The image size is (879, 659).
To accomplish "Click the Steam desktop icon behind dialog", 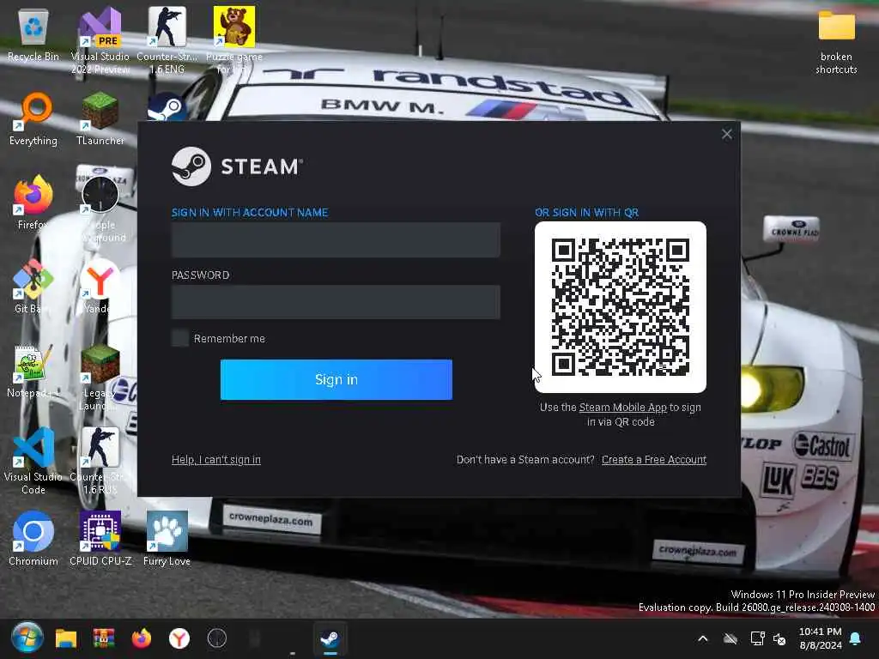I will [167, 106].
